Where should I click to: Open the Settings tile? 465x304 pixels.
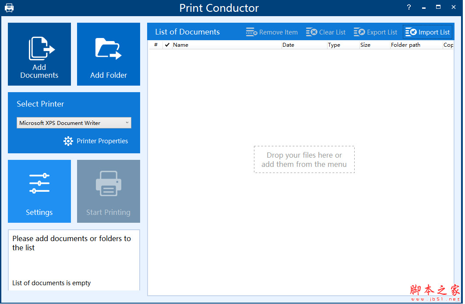tap(39, 191)
